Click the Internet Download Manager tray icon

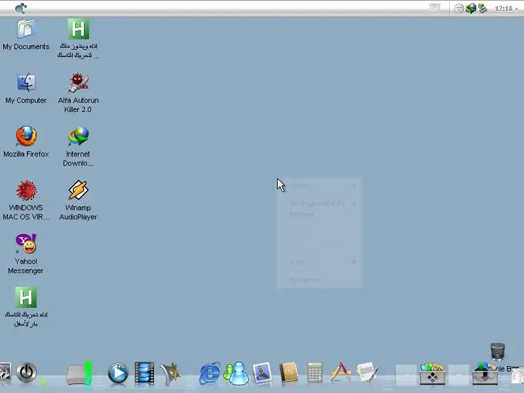tap(471, 9)
